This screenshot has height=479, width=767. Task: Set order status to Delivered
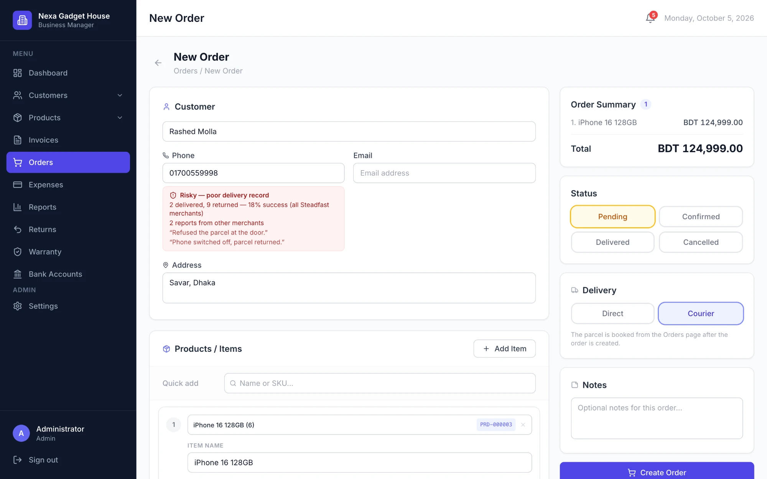[x=612, y=242]
